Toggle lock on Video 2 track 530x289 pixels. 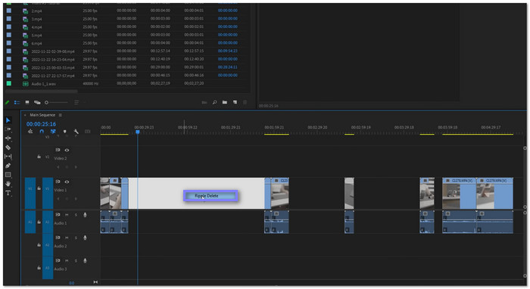[x=39, y=157]
